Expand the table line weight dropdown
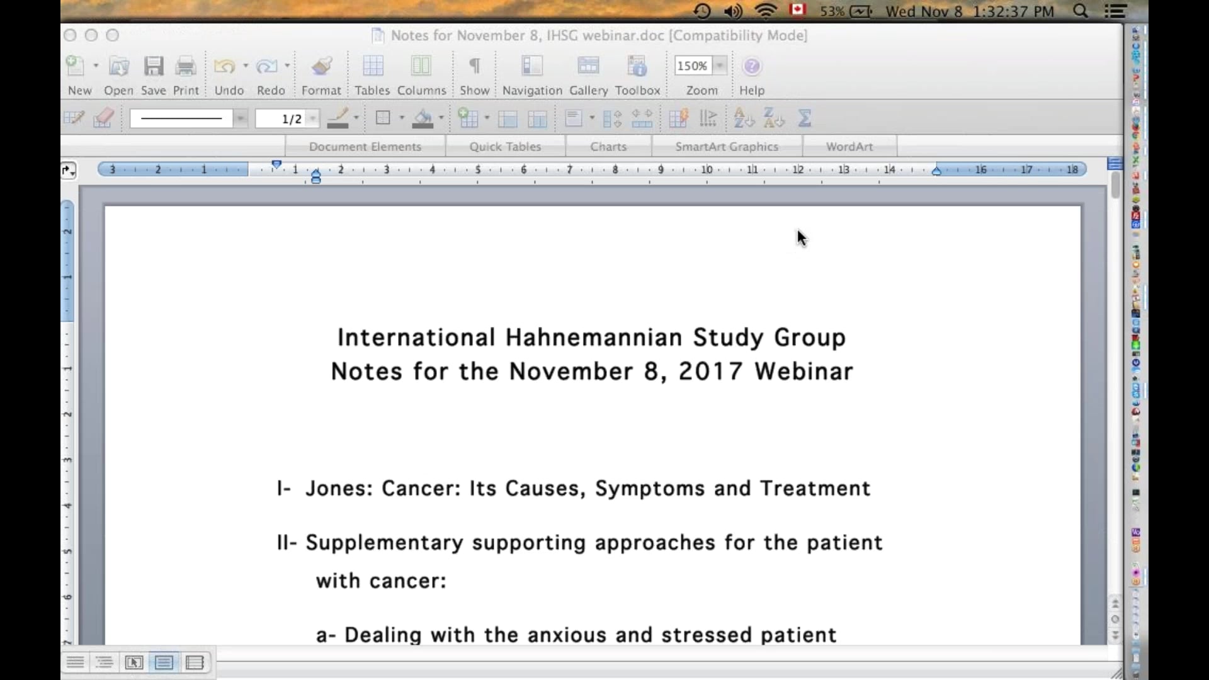1209x680 pixels. [313, 118]
